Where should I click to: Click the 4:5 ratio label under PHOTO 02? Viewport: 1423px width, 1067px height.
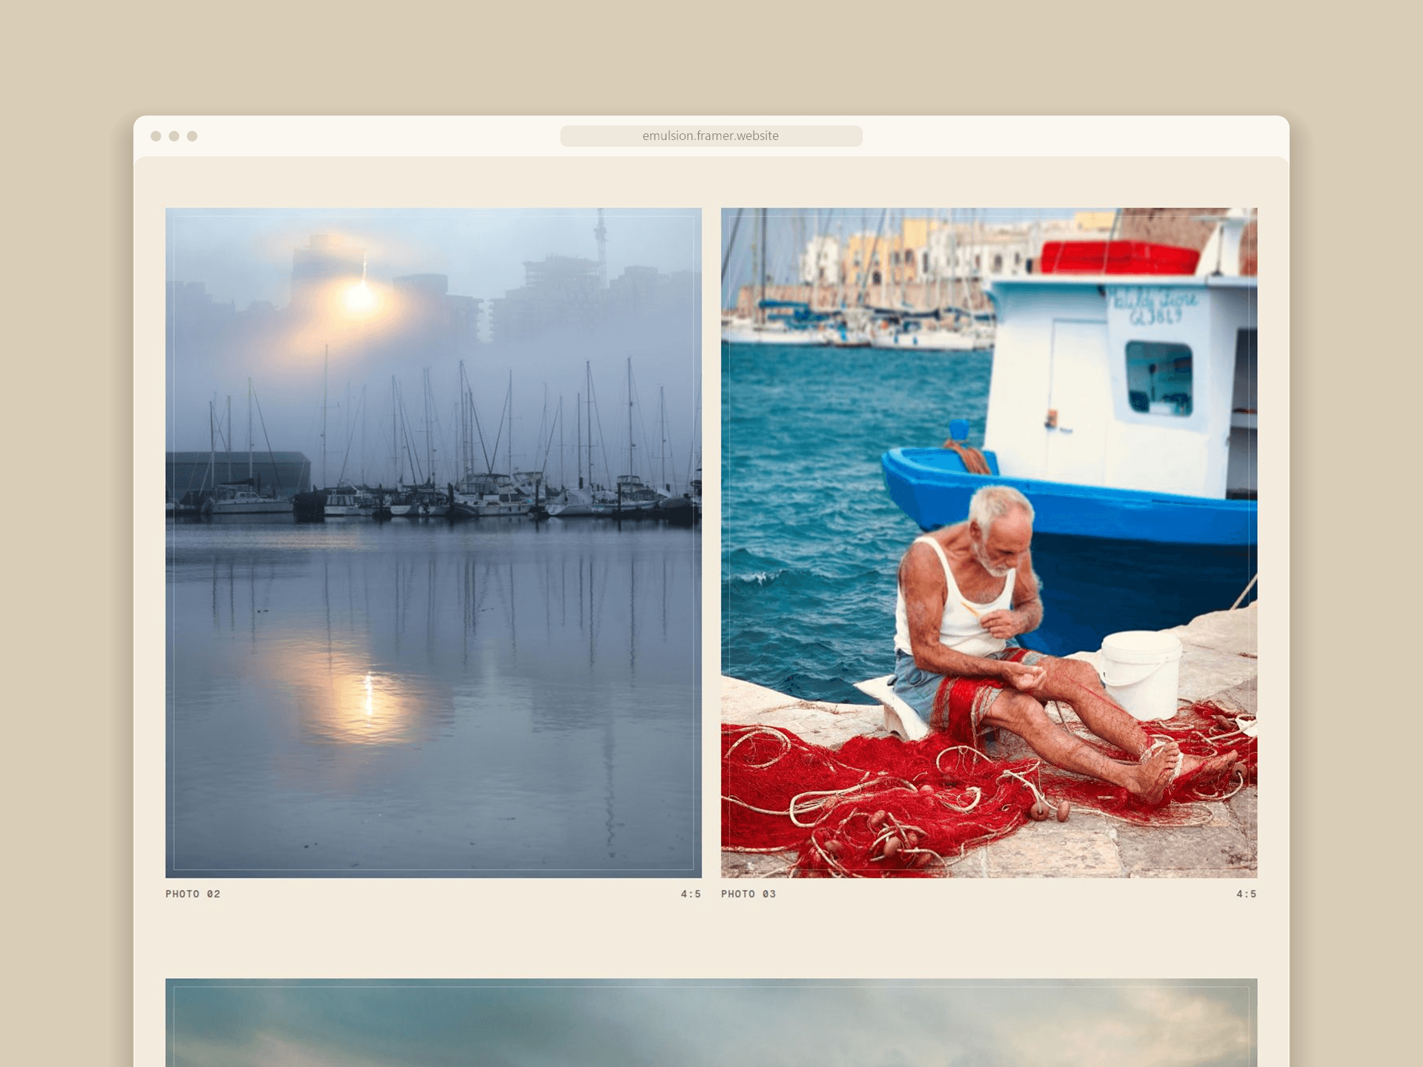(x=691, y=894)
